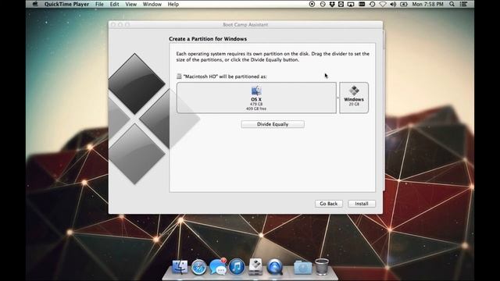Launch Safari from the Dock
This screenshot has width=500, height=281.
(x=198, y=267)
